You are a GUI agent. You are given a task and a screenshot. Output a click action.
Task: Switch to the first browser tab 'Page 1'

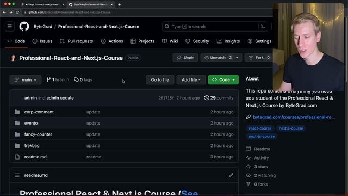coord(42,4)
